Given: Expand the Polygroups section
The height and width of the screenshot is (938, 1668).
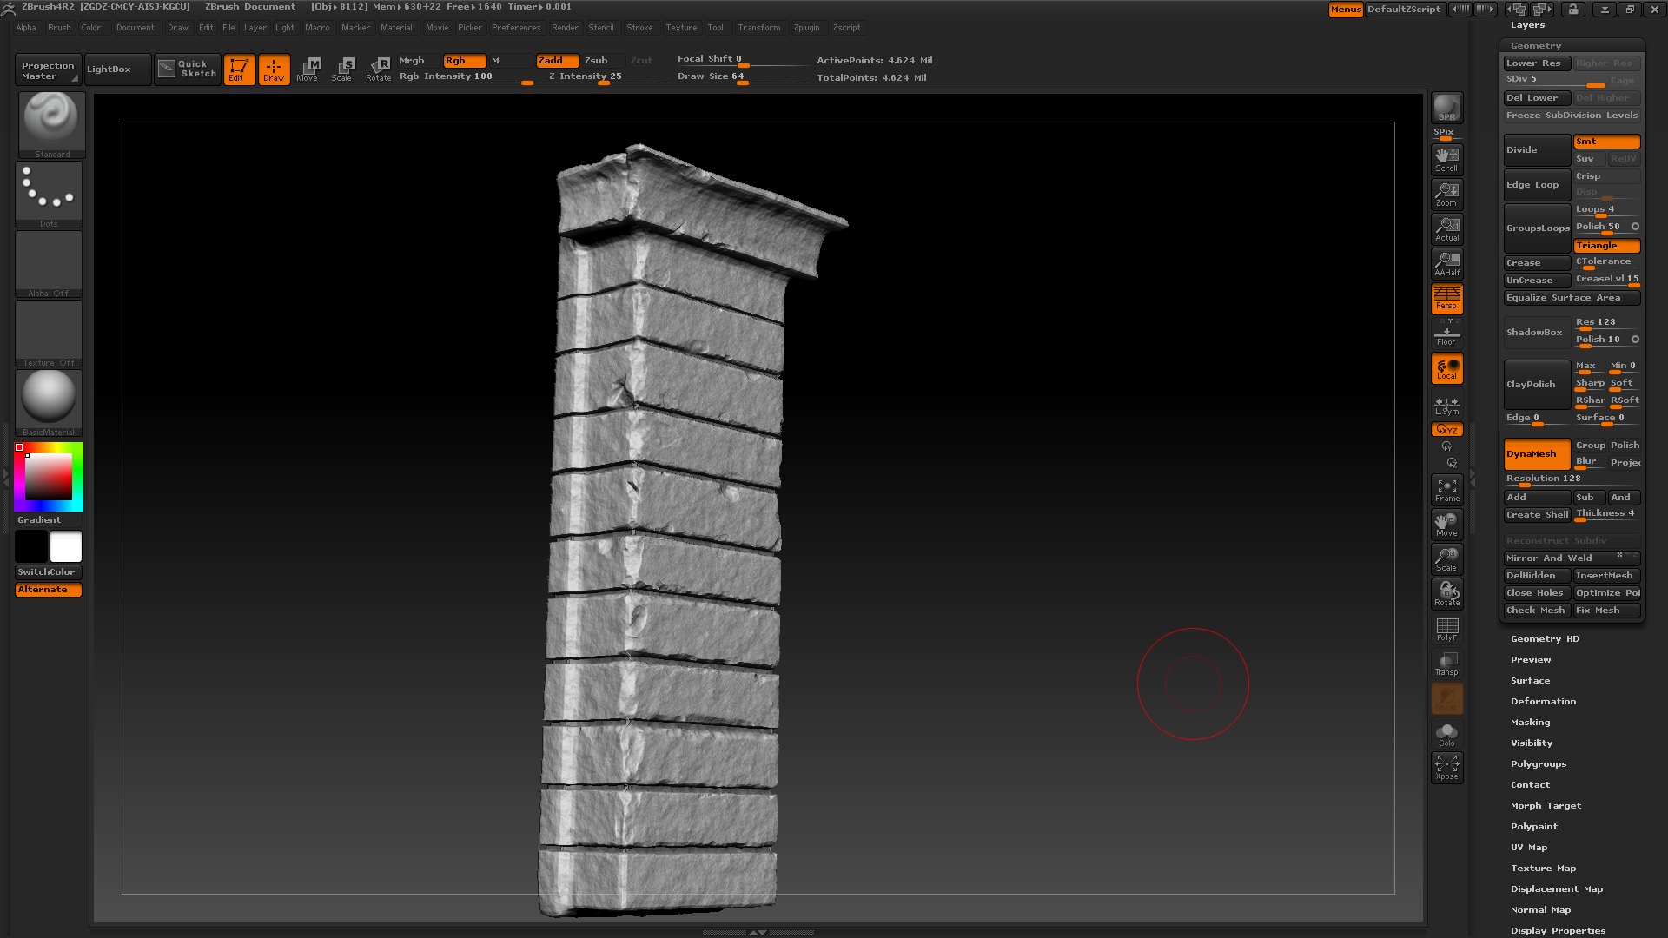Looking at the screenshot, I should click(1538, 763).
